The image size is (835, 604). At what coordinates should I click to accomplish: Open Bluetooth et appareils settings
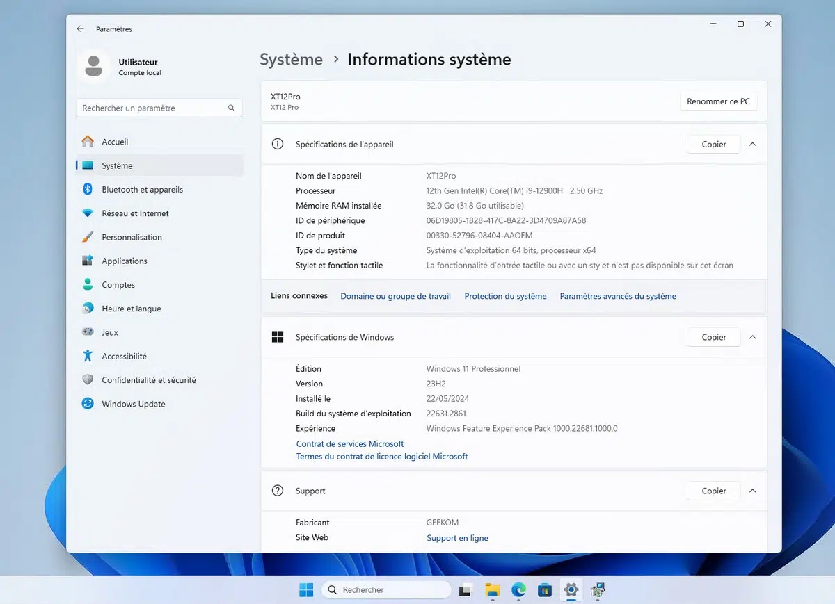pos(142,190)
